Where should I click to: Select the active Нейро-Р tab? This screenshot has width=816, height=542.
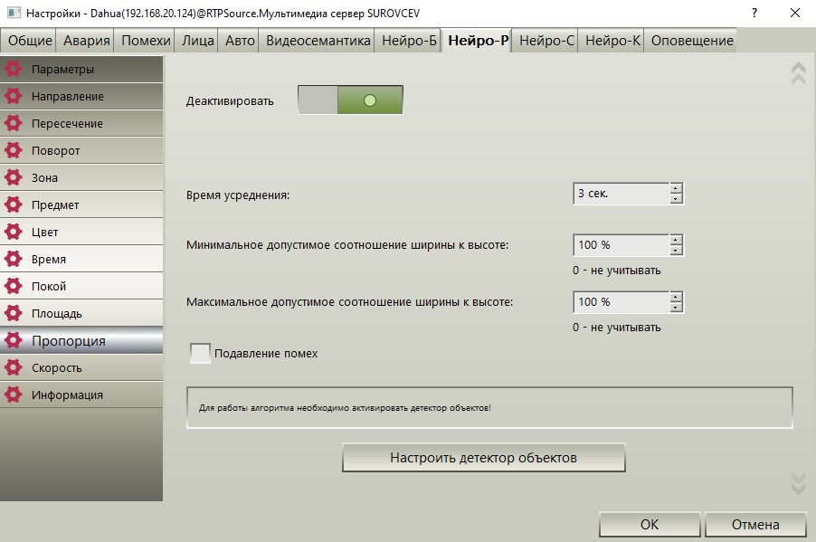pos(478,40)
